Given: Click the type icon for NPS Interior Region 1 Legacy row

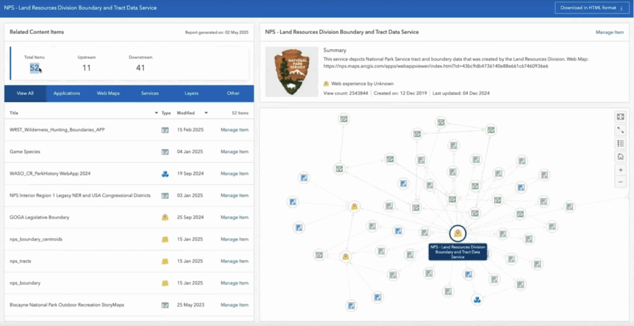Looking at the screenshot, I should [x=165, y=196].
